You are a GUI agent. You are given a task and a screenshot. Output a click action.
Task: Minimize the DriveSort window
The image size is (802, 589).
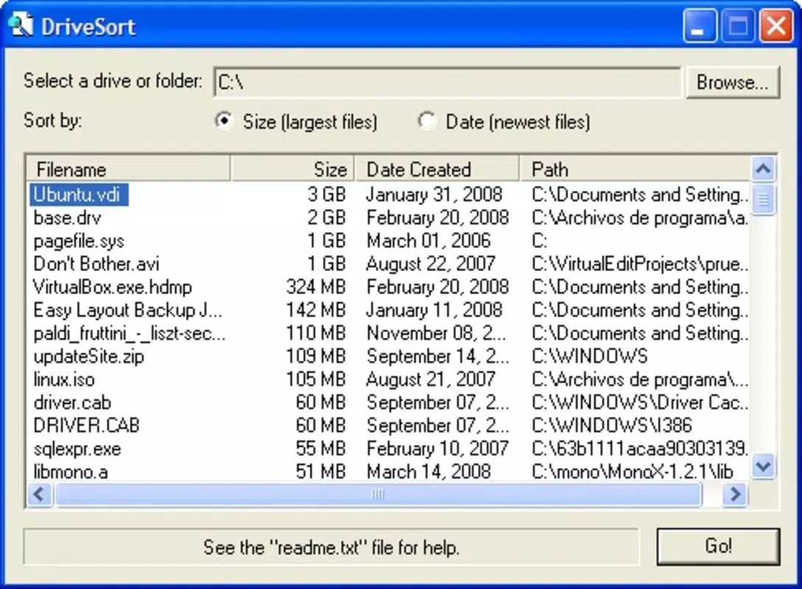point(699,26)
